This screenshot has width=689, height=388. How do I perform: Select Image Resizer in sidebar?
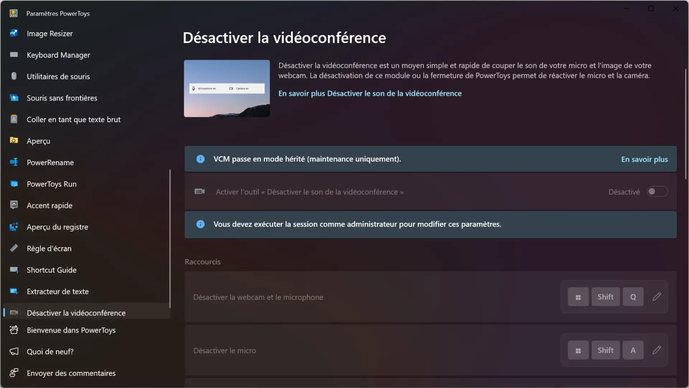click(49, 33)
